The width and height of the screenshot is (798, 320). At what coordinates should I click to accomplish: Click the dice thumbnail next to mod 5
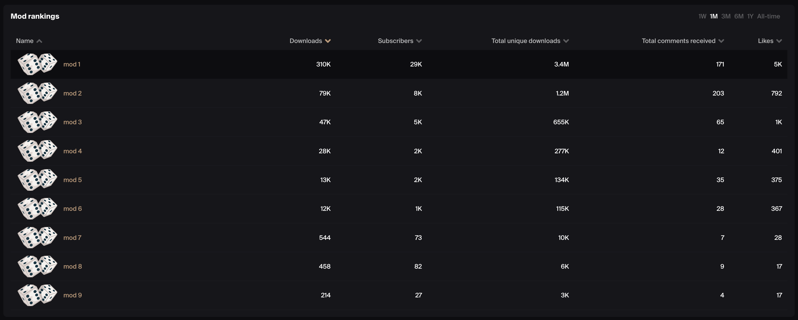[37, 180]
